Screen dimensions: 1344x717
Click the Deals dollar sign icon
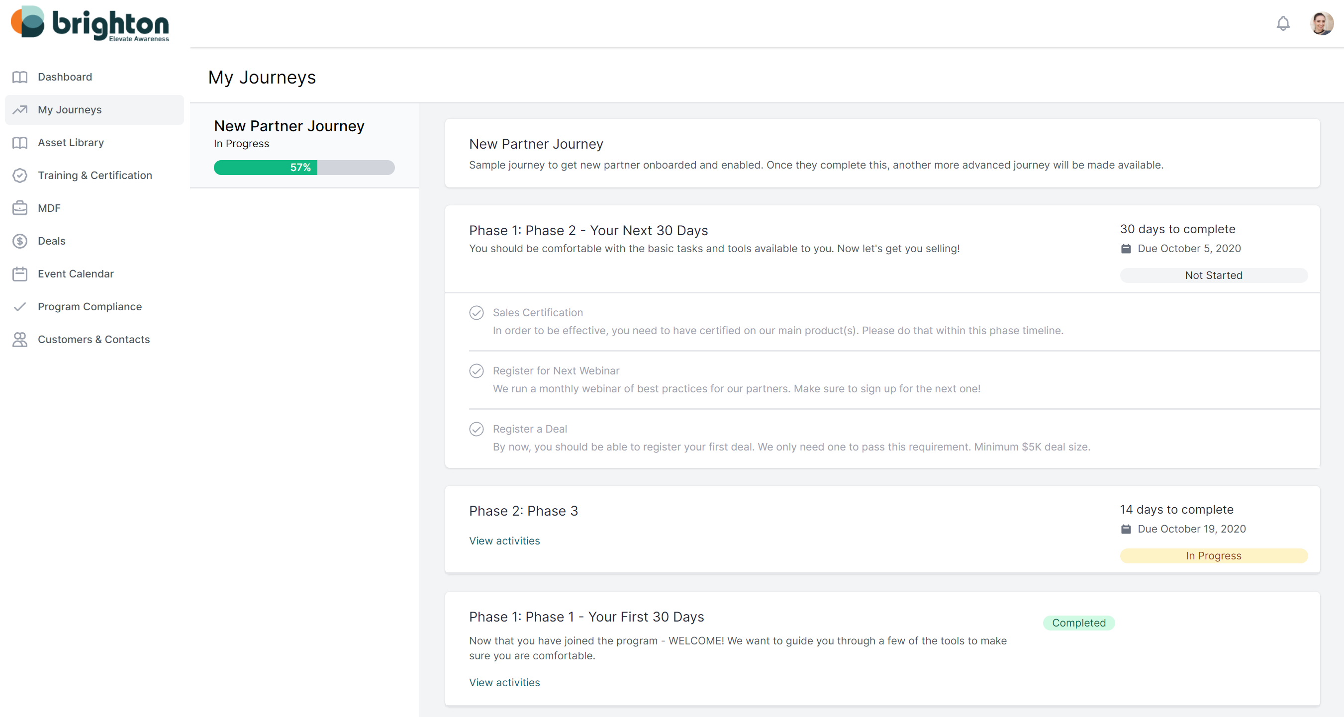tap(20, 240)
